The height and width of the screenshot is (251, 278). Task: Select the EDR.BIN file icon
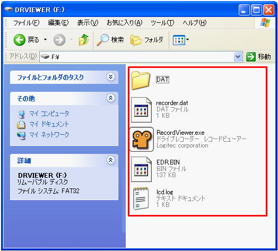pyautogui.click(x=141, y=169)
